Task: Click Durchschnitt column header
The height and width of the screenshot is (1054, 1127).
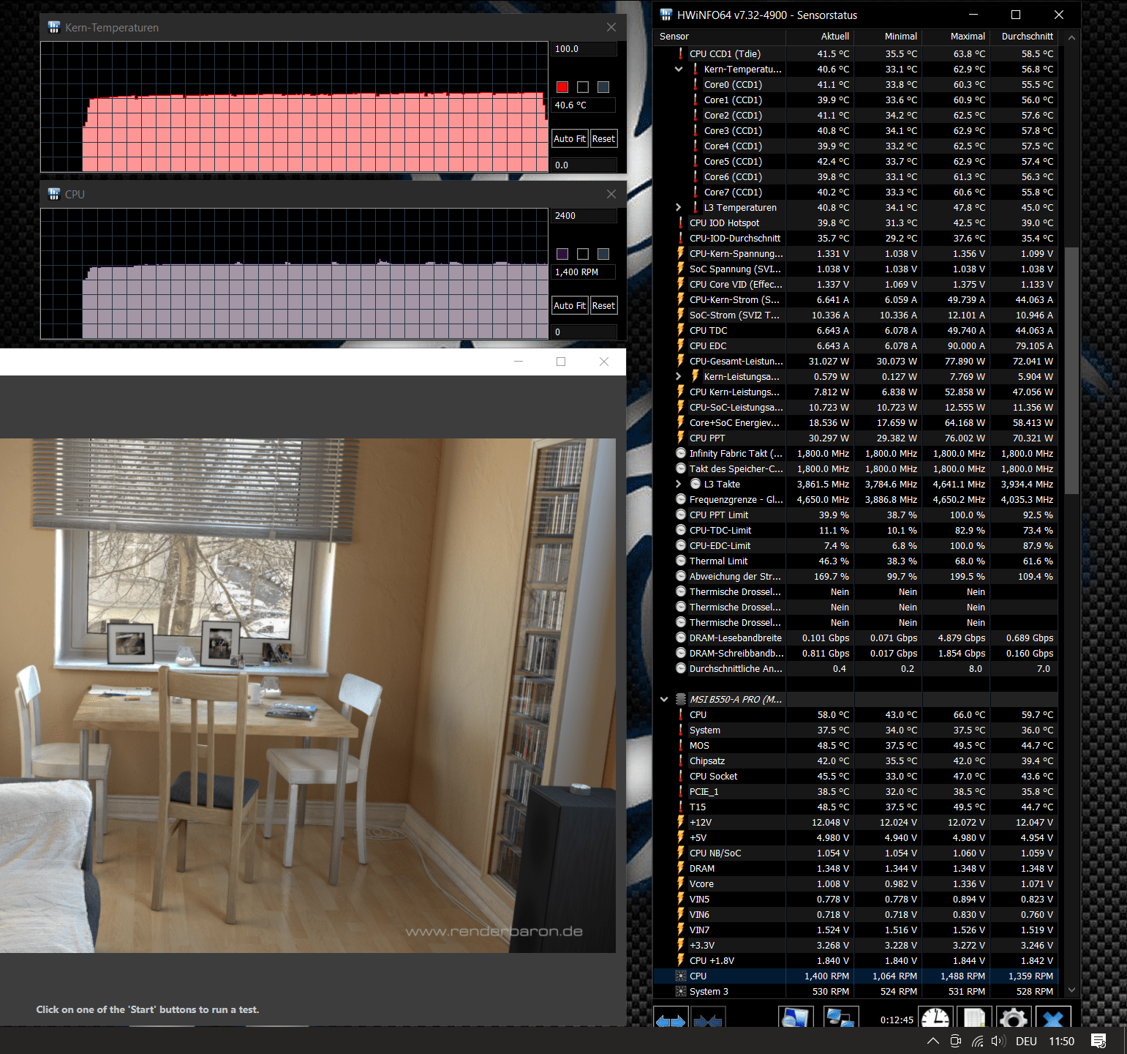Action: coord(1023,36)
